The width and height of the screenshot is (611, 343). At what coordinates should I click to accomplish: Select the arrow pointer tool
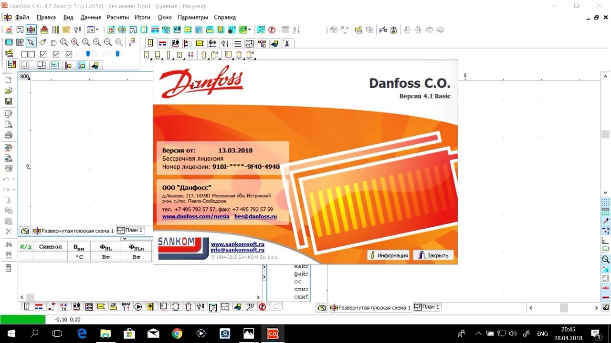(31, 42)
